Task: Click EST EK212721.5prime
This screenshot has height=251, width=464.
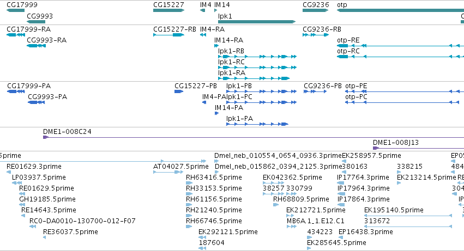Action: tap(316, 211)
